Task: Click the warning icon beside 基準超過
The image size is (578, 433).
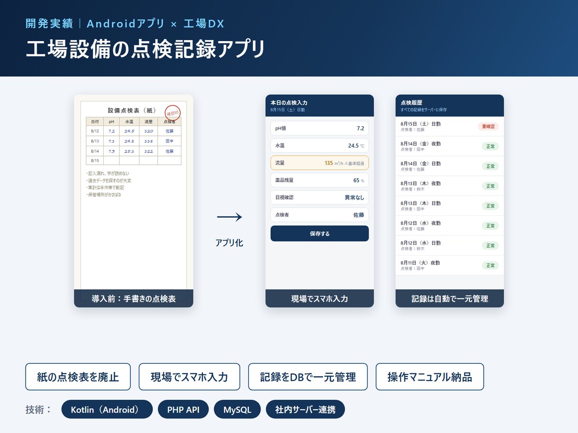Action: 346,163
